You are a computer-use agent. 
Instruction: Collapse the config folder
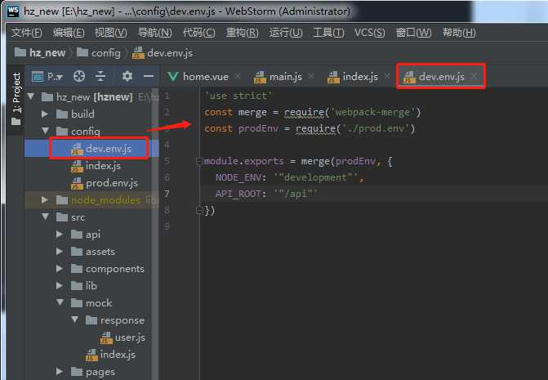pyautogui.click(x=45, y=131)
